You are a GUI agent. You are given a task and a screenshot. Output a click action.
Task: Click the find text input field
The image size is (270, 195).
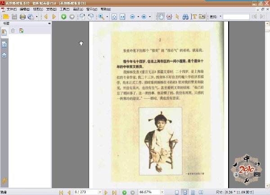point(236,17)
